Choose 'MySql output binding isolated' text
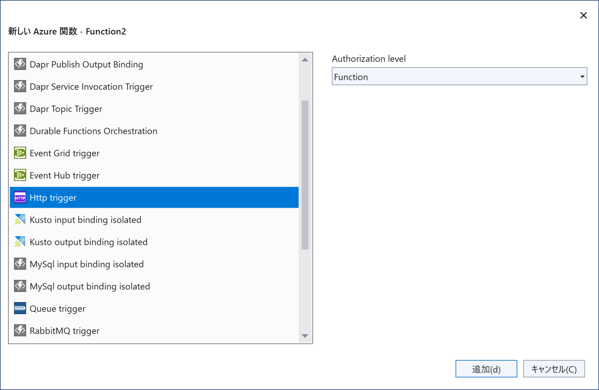Screen dimensions: 599x390 (x=90, y=286)
